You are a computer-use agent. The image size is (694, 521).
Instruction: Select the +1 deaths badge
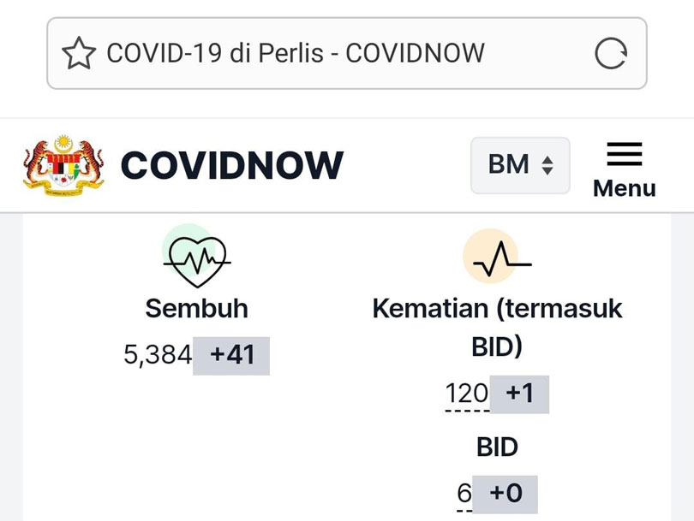pyautogui.click(x=519, y=394)
